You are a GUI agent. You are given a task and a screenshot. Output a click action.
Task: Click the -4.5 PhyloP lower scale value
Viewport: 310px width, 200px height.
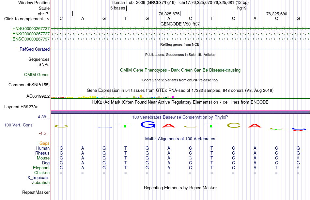42,133
